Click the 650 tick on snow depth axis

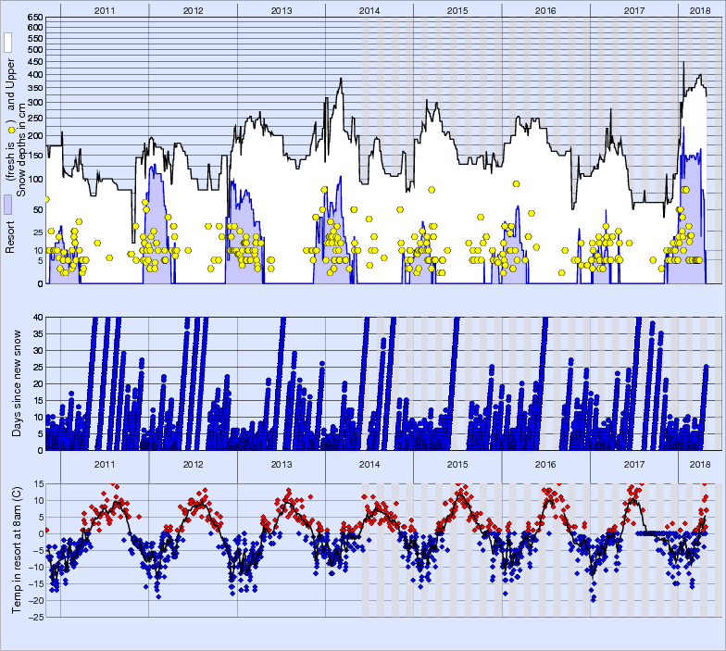click(x=33, y=18)
